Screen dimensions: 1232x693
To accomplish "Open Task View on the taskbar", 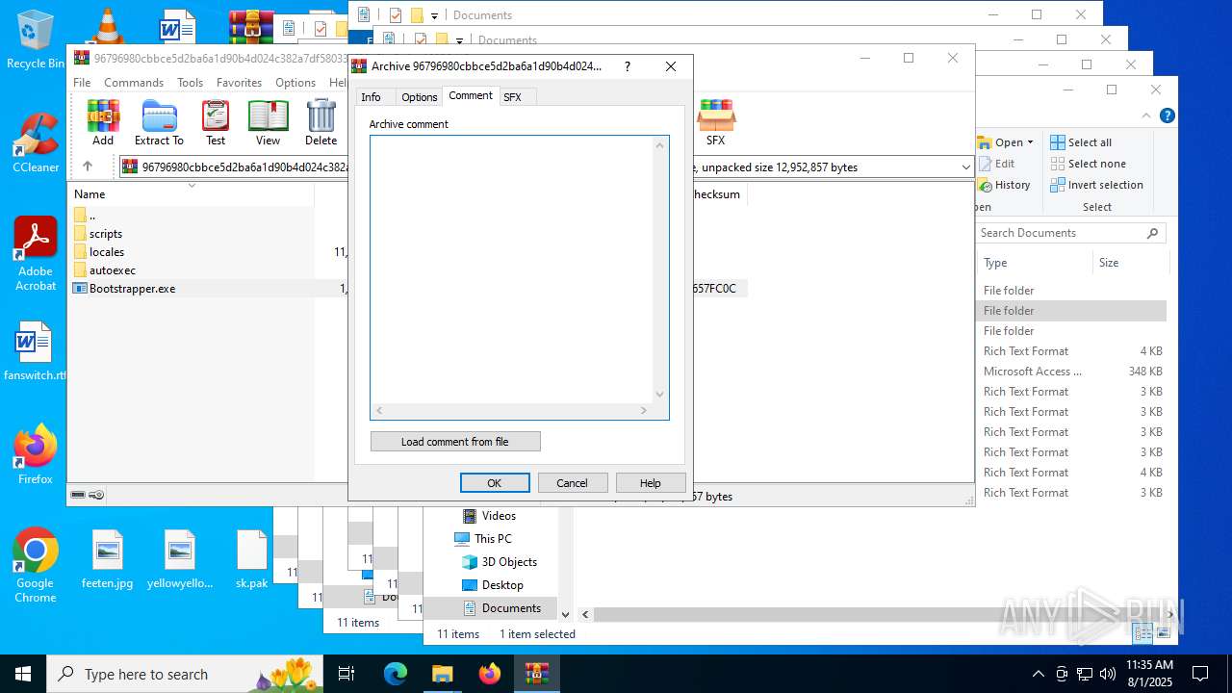I will pos(346,674).
